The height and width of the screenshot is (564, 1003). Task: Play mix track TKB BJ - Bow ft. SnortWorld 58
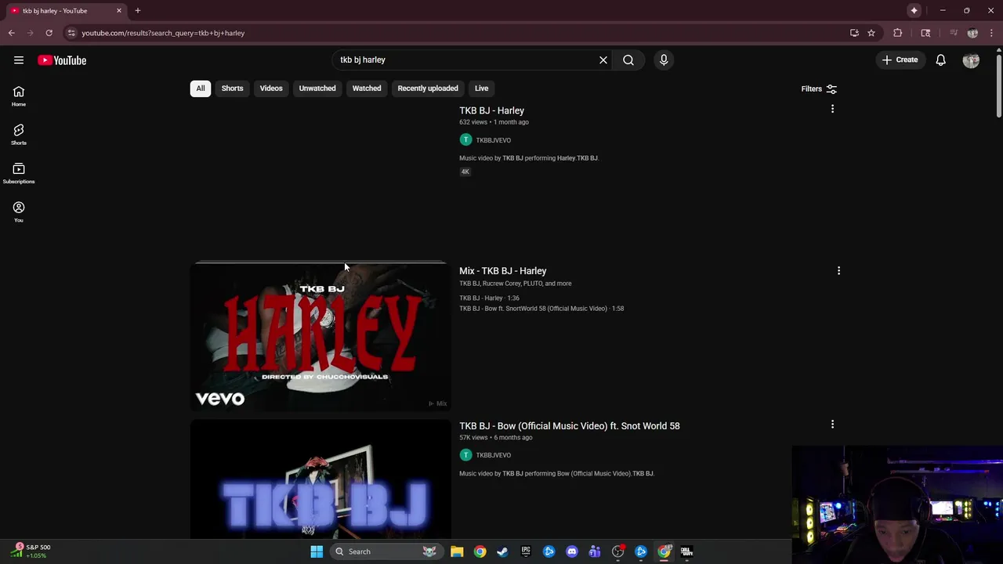coord(541,309)
